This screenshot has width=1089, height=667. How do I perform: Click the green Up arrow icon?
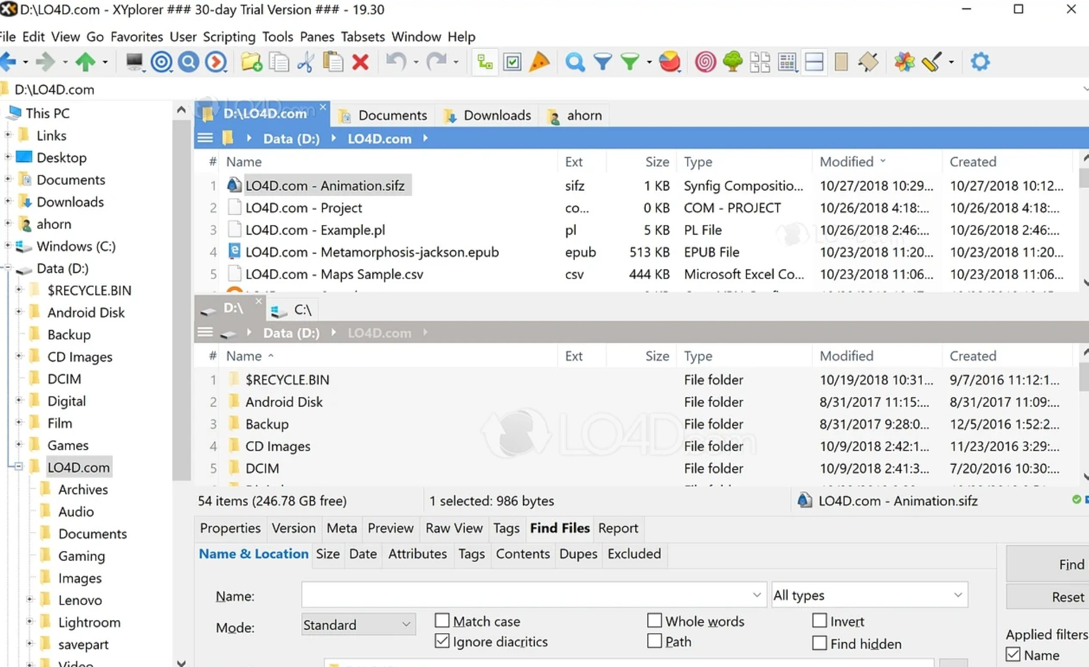[x=85, y=62]
